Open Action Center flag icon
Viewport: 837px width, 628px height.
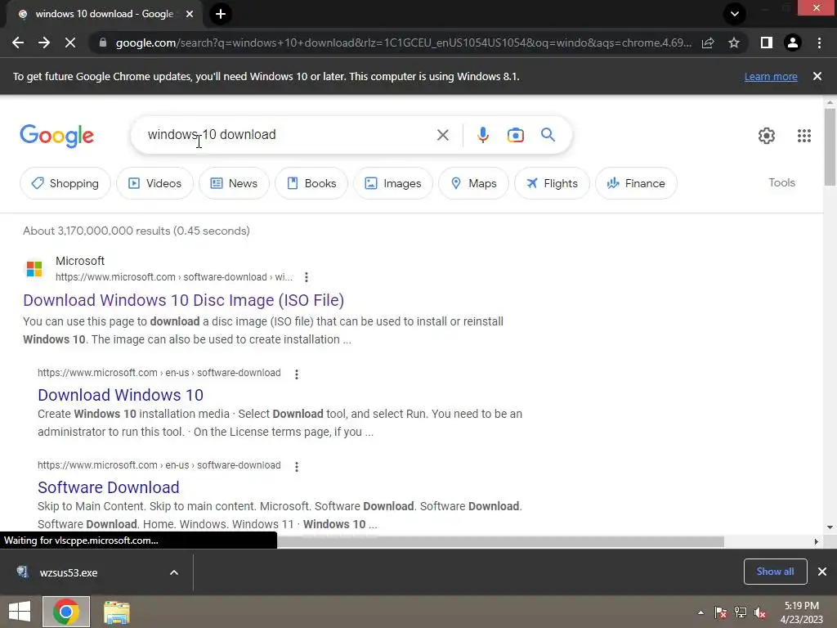tap(721, 612)
